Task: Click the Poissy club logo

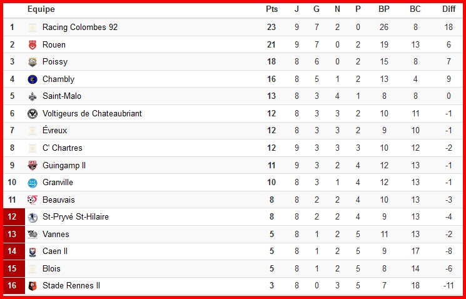Action: point(33,62)
